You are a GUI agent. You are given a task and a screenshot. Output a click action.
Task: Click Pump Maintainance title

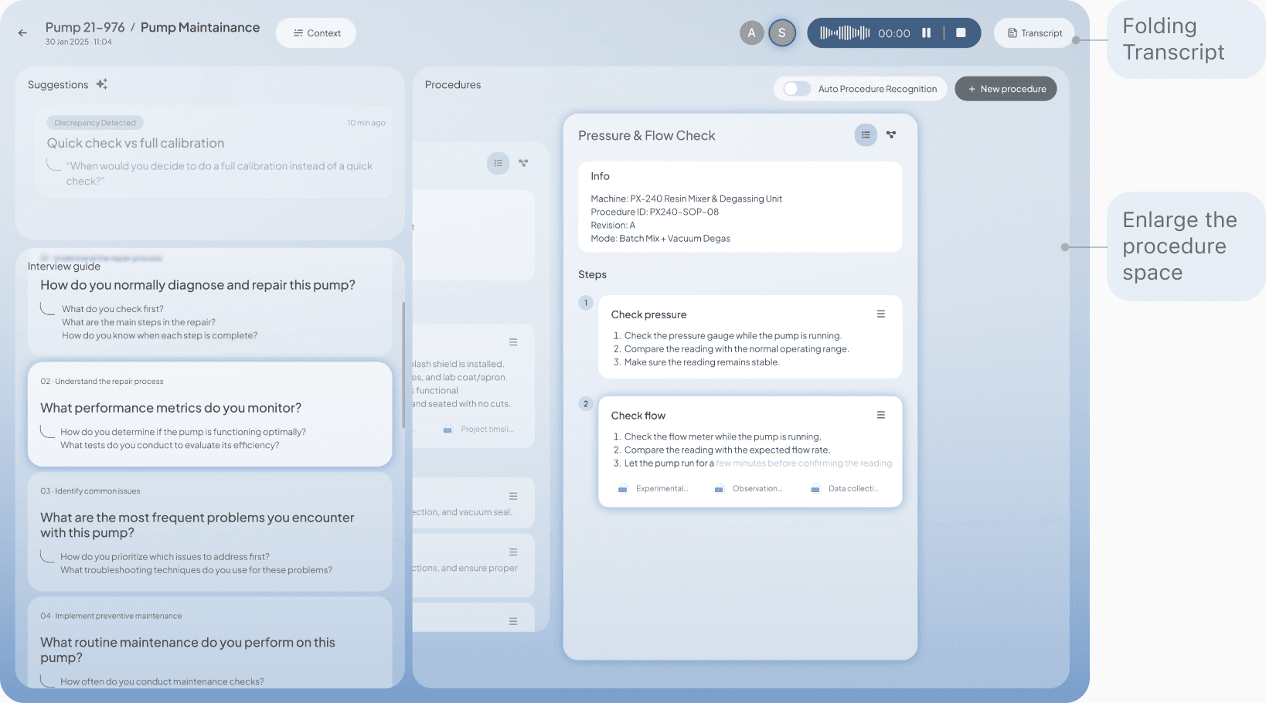200,28
